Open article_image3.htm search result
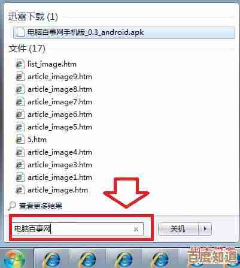The width and height of the screenshot is (240, 268). (x=60, y=165)
